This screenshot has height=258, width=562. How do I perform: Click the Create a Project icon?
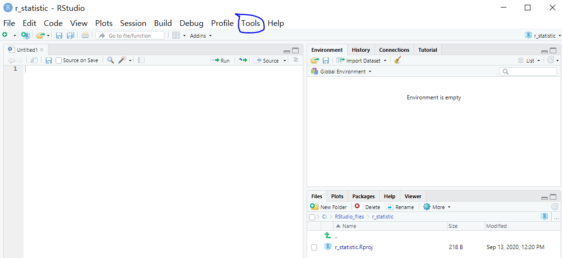coord(25,35)
